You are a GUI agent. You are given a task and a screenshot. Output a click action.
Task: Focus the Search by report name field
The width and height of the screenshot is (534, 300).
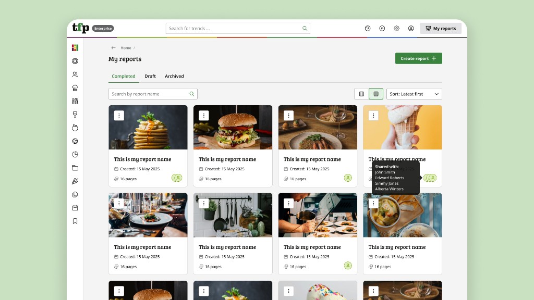point(153,94)
